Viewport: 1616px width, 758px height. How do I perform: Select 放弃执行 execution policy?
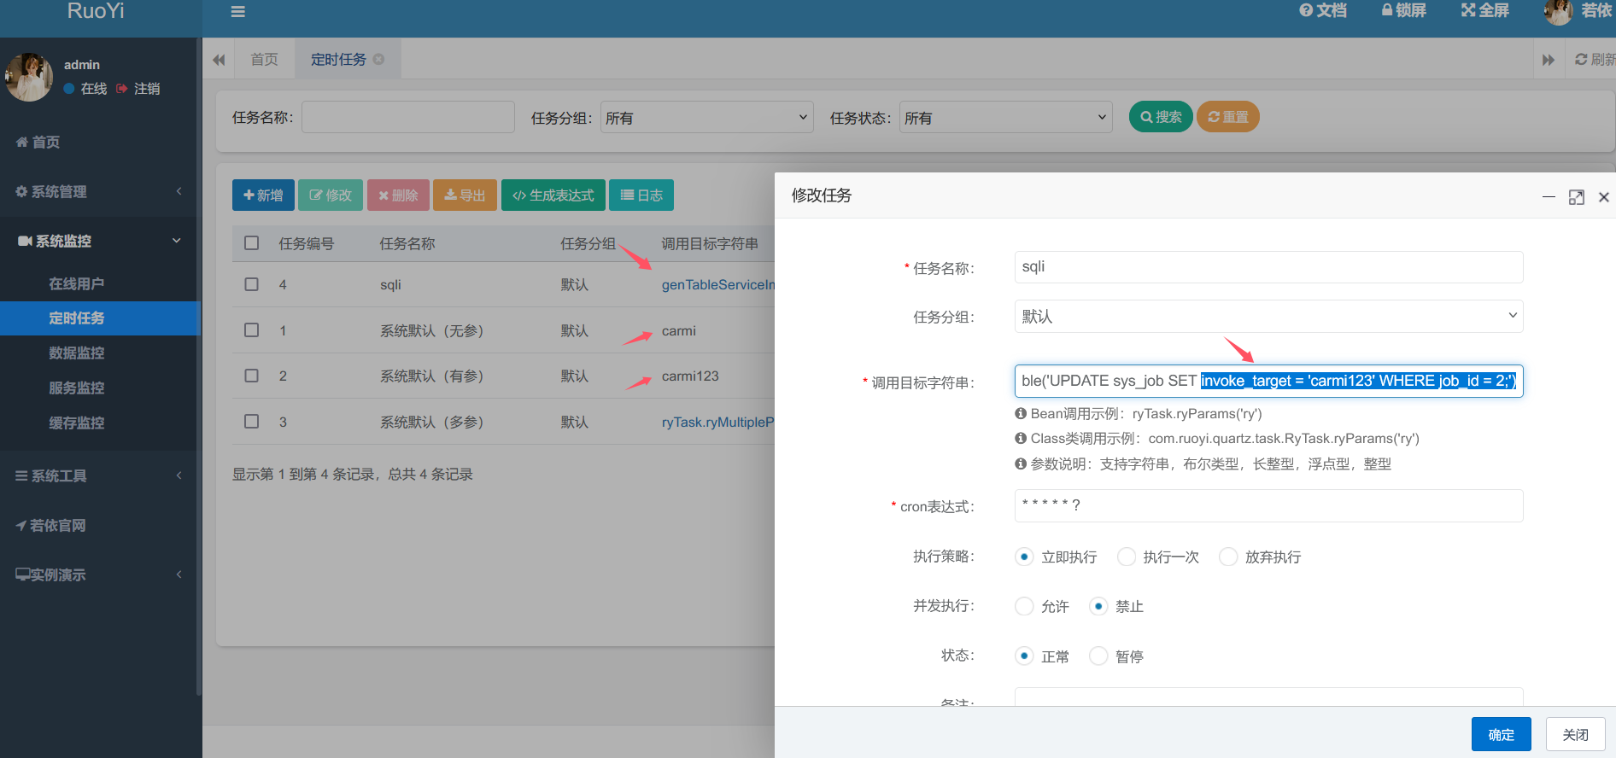click(1228, 557)
